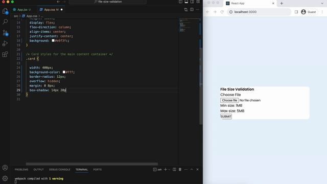Open Customize Layout in VS Code title bar
327x184 pixels.
198,2
